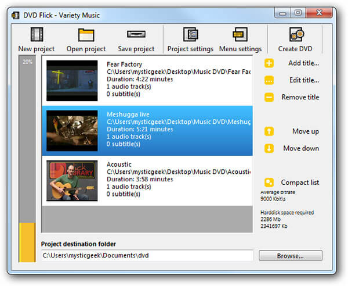The image size is (348, 286).
Task: Click the Edit title... text button
Action: click(304, 80)
